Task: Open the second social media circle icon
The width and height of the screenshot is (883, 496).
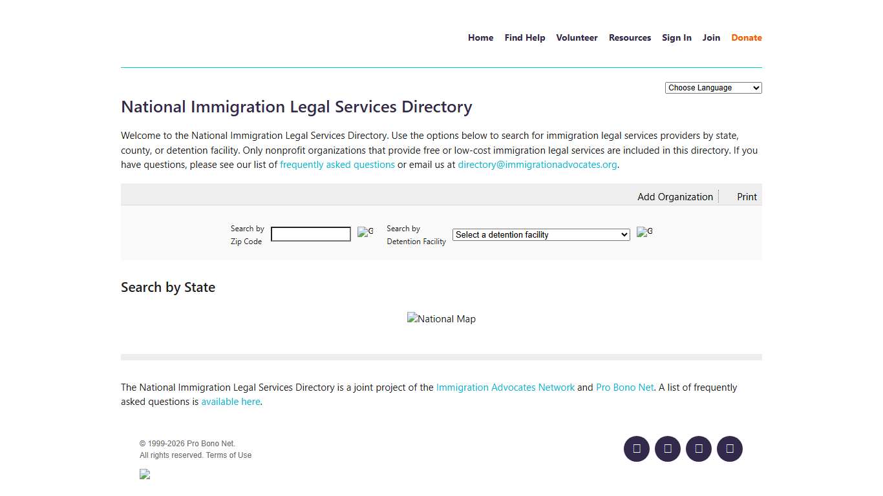Action: click(x=668, y=449)
